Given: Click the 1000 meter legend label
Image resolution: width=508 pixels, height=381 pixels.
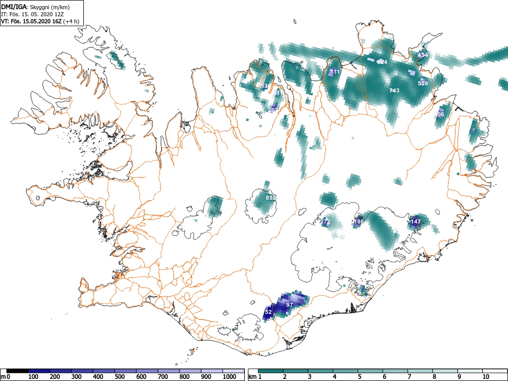Looking at the screenshot, I should (230, 377).
